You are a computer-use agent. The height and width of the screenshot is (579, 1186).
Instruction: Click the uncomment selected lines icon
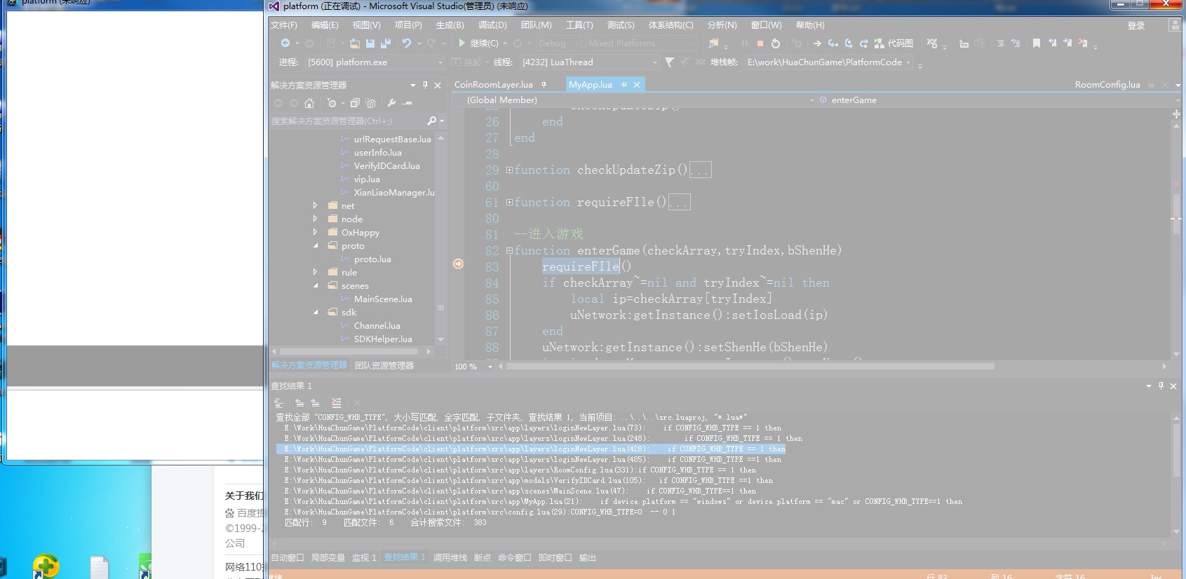click(x=1016, y=43)
